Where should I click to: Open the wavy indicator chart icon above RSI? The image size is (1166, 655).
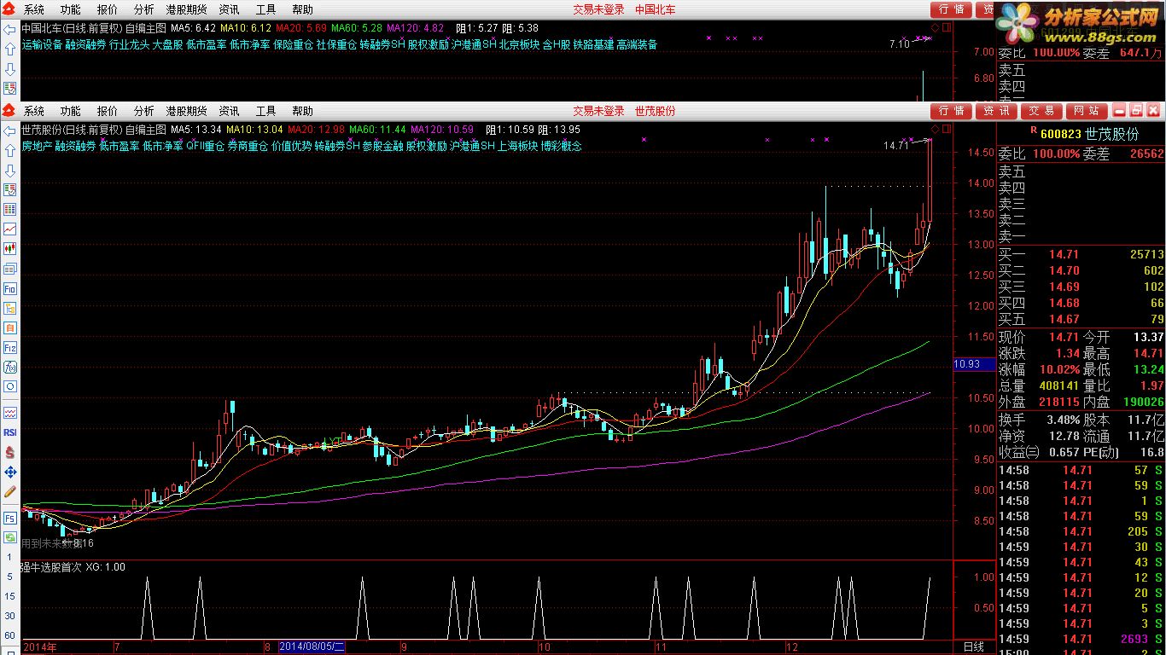point(9,413)
